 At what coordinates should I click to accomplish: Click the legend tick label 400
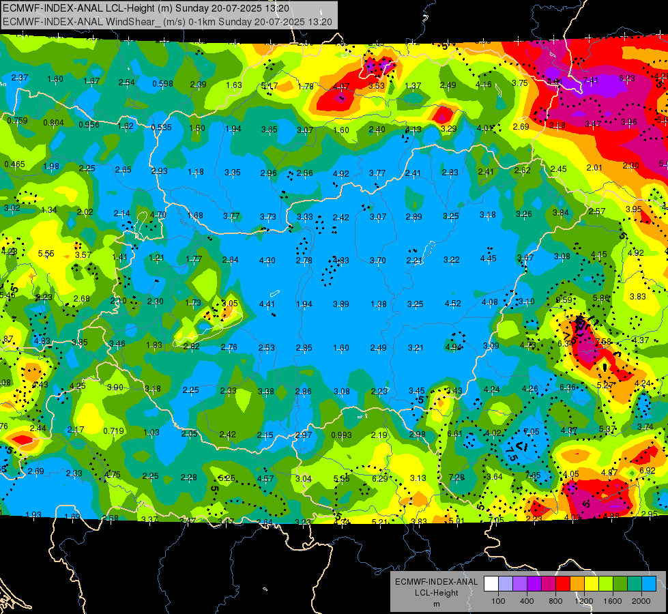coord(527,601)
